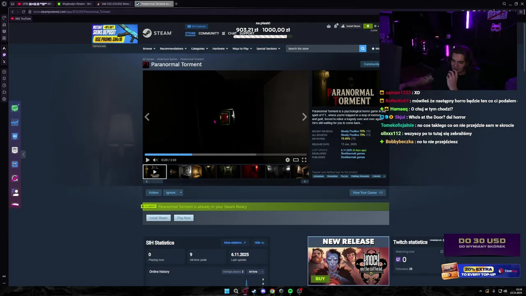Show previous media with left arrow
This screenshot has width=526, height=296.
coord(147,117)
